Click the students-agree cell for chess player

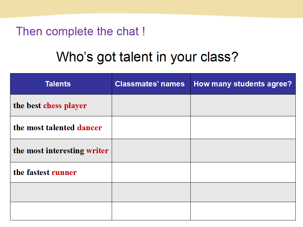[x=243, y=106]
